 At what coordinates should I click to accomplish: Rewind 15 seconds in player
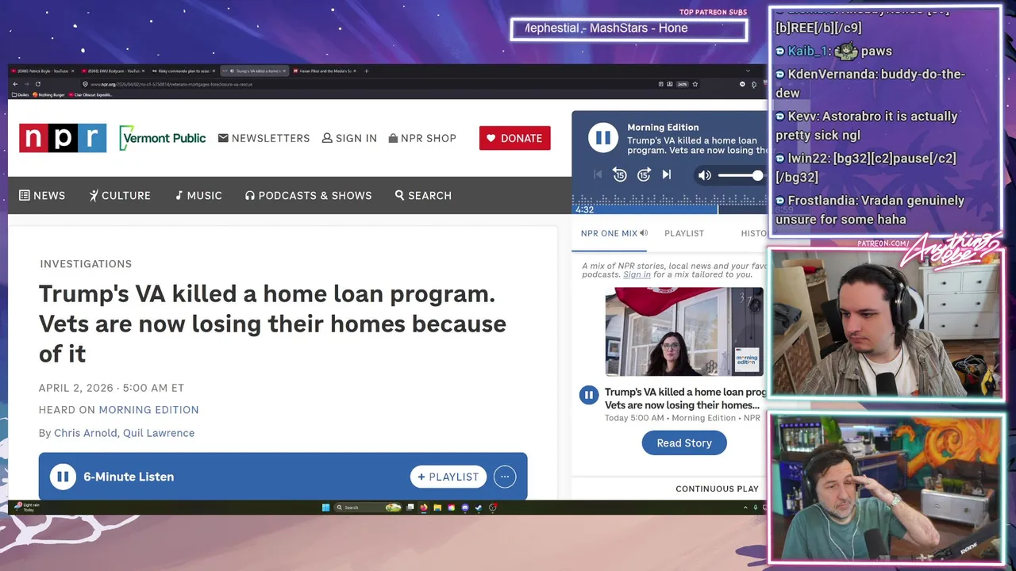pyautogui.click(x=620, y=175)
